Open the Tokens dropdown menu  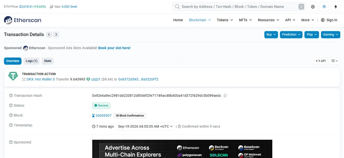point(224,20)
